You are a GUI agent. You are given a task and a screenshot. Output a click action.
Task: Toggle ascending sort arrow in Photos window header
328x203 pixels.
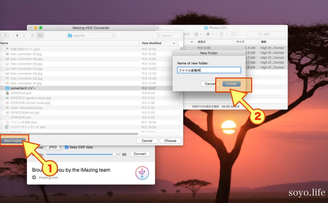[192, 42]
